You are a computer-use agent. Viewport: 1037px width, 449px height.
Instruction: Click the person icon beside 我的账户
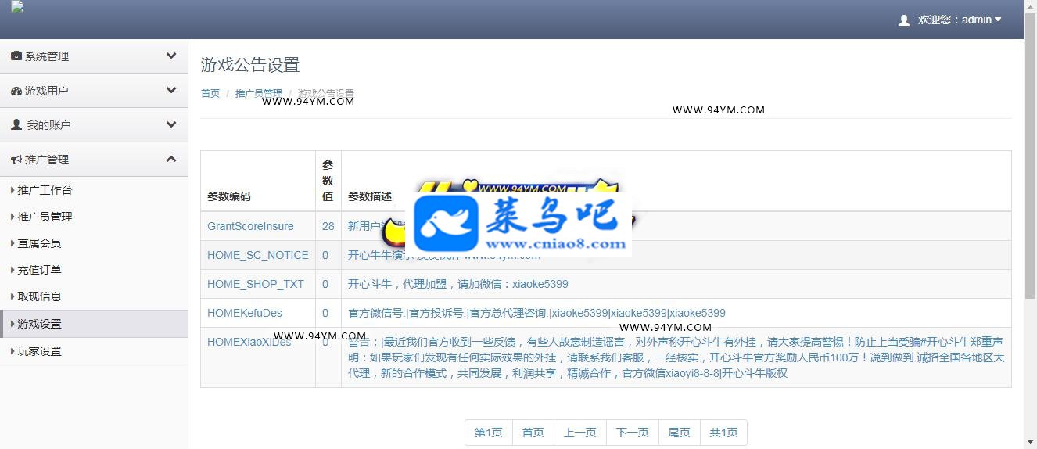pyautogui.click(x=16, y=125)
